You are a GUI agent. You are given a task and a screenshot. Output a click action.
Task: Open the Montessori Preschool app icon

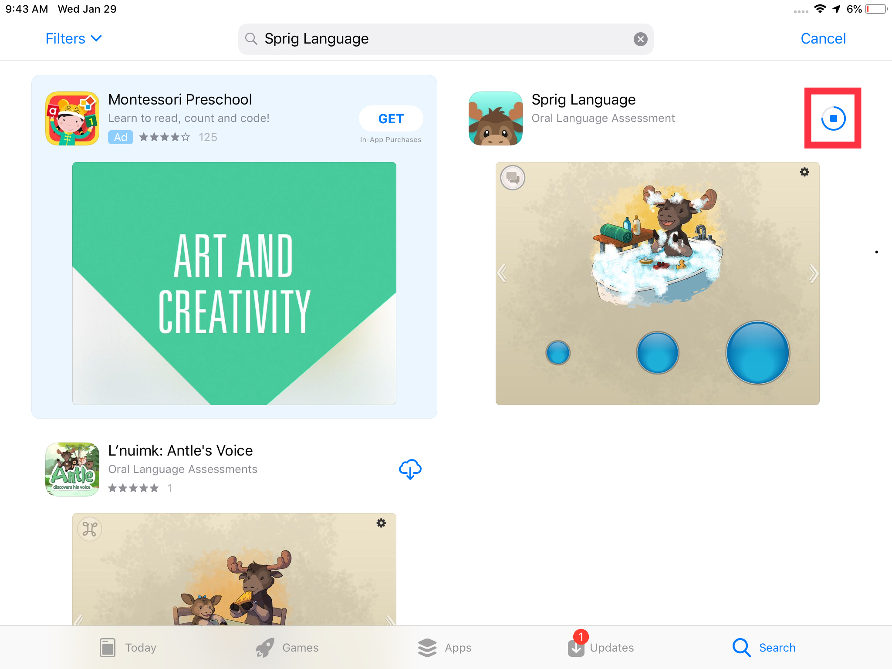click(72, 118)
